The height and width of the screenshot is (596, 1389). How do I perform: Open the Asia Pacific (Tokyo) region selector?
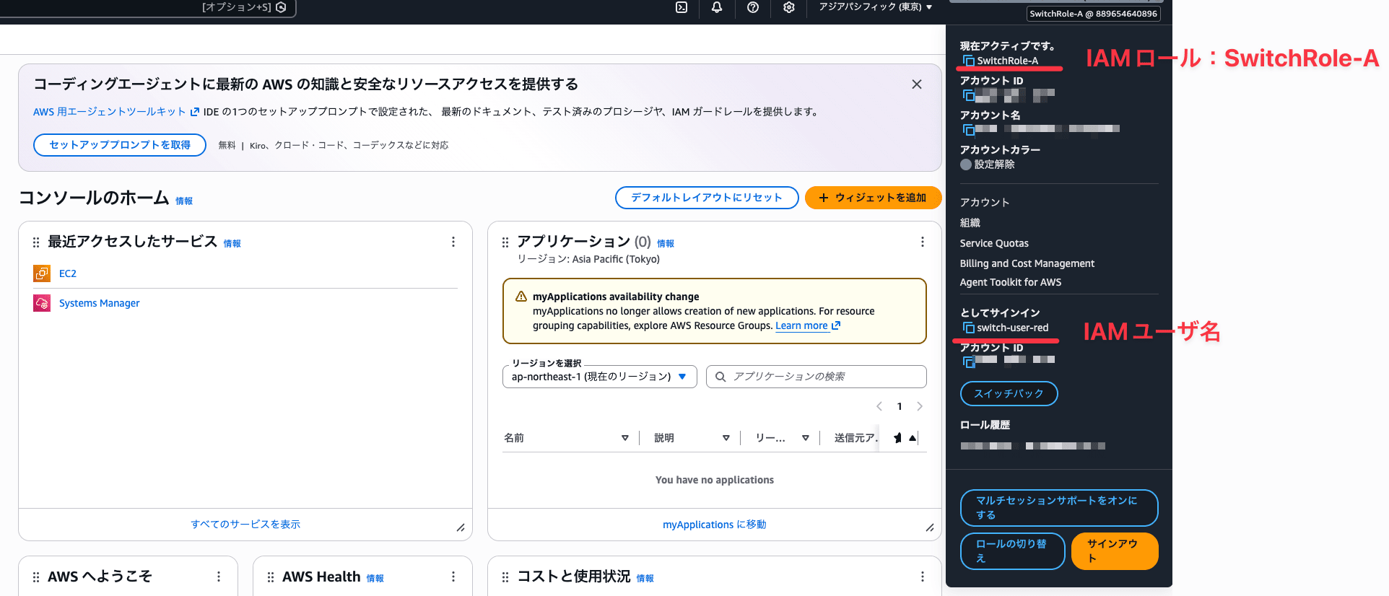875,7
